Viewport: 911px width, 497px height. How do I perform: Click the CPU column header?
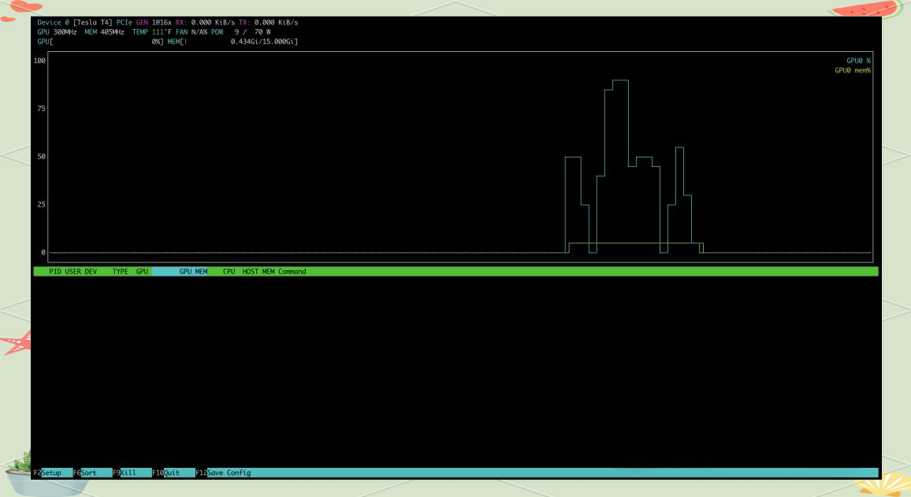click(229, 272)
